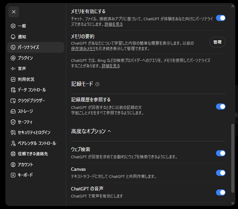Open the 保存済みメモリ link
This screenshot has width=238, height=209.
click(x=83, y=49)
